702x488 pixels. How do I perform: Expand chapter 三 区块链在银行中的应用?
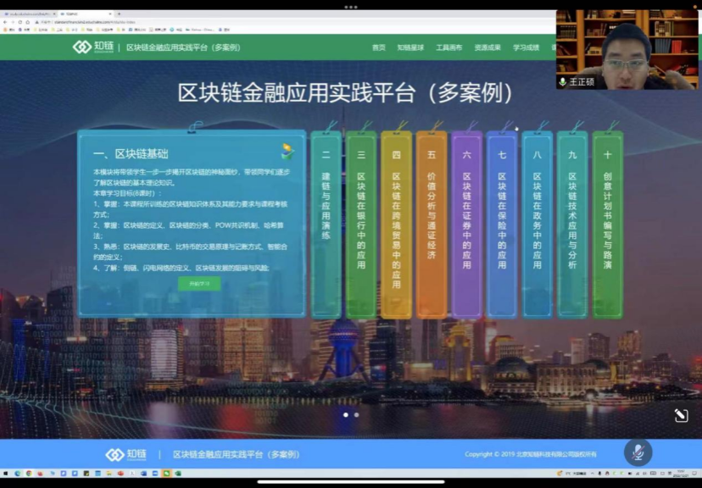coord(361,225)
